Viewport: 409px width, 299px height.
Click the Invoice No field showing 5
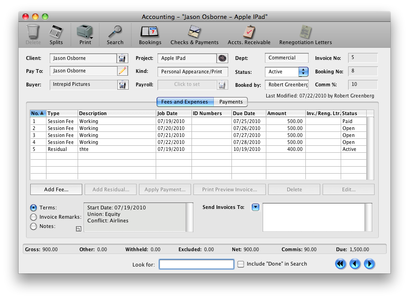coord(363,58)
